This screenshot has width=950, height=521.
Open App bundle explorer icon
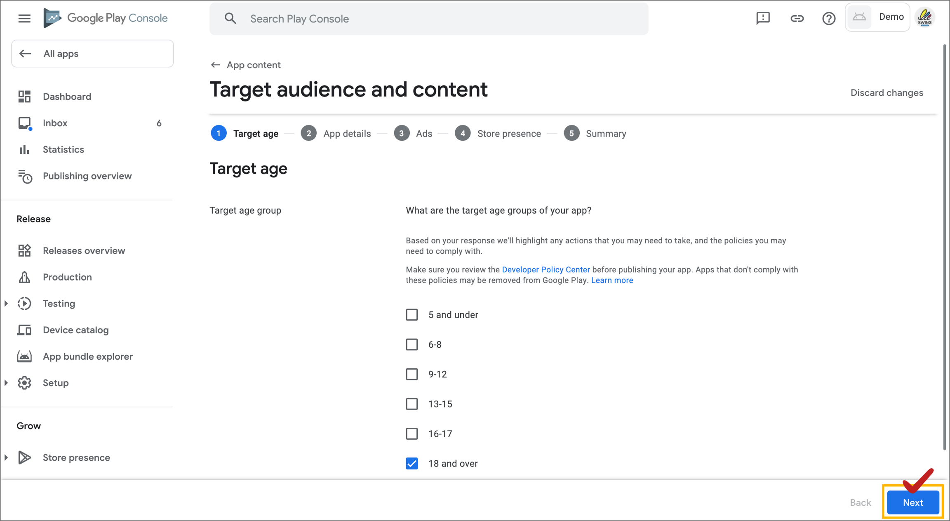(24, 356)
